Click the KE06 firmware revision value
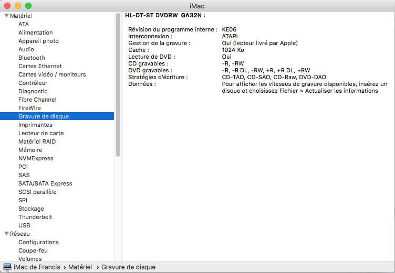The width and height of the screenshot is (395, 273). (x=229, y=29)
